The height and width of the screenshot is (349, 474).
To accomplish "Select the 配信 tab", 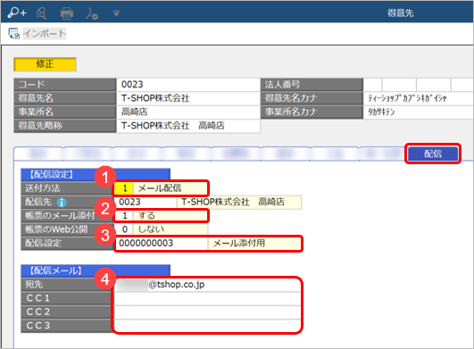I will pyautogui.click(x=433, y=154).
